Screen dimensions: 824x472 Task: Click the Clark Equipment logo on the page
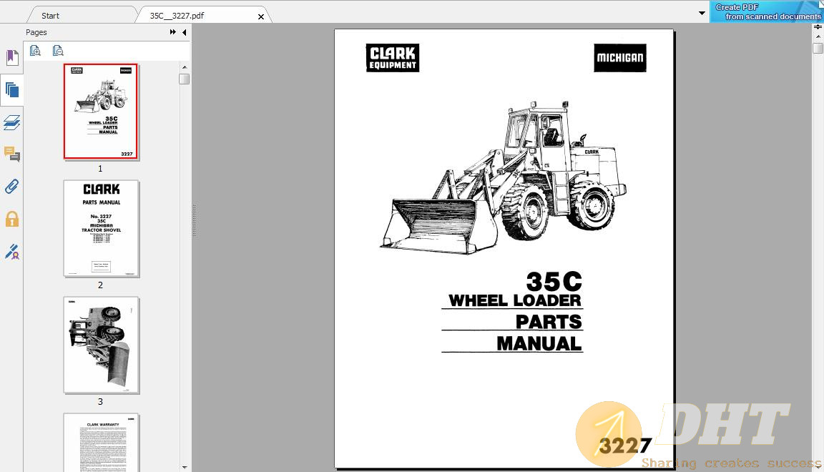393,58
